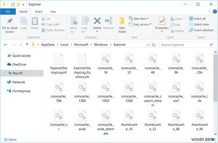Click the Paste clipboard icon

(35, 21)
